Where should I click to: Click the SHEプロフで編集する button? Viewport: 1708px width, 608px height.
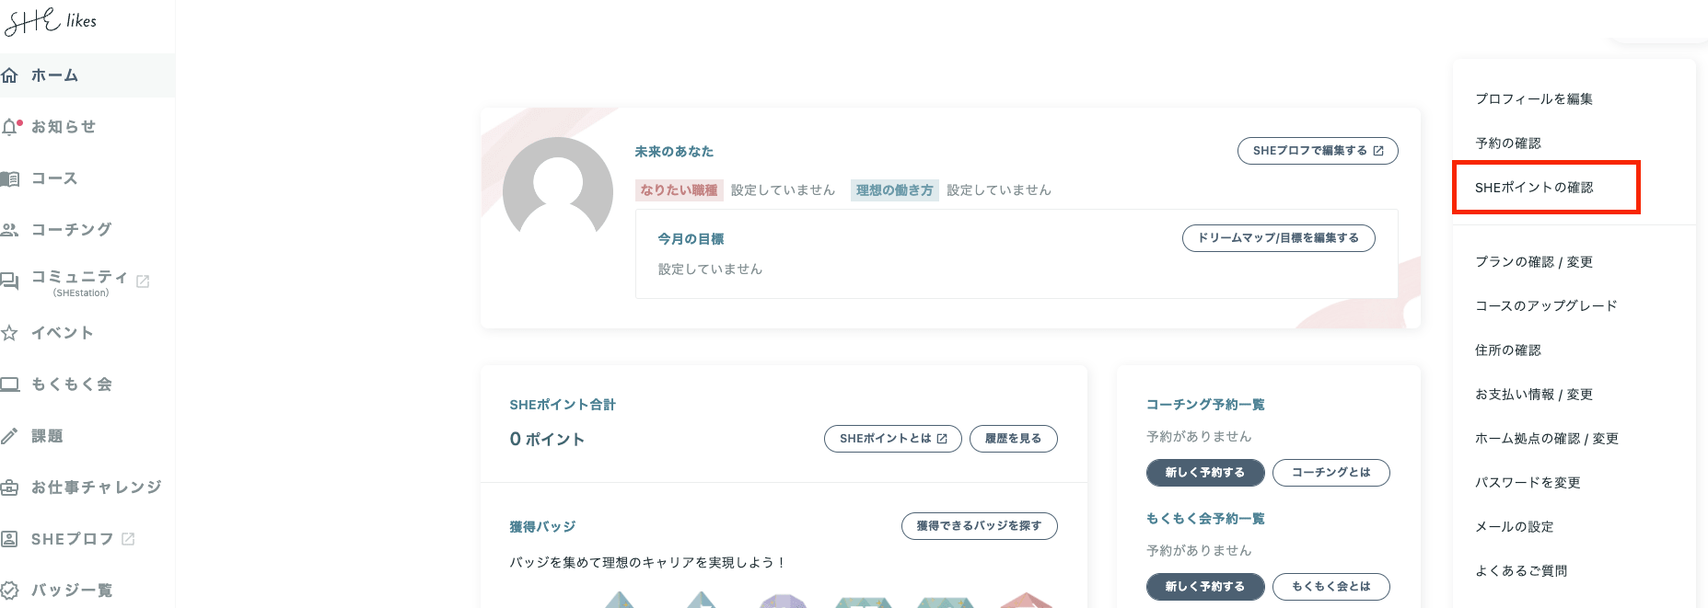pos(1317,151)
